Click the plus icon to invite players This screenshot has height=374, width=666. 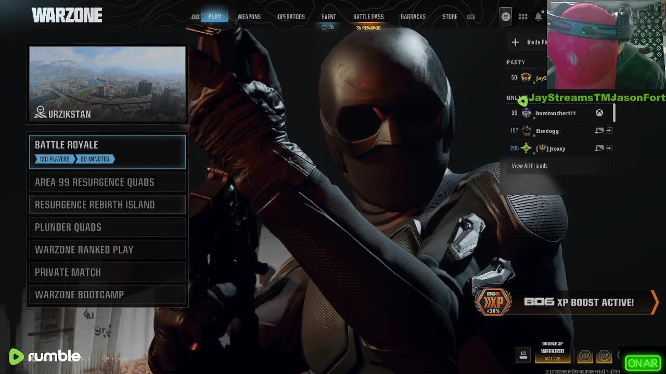[515, 42]
